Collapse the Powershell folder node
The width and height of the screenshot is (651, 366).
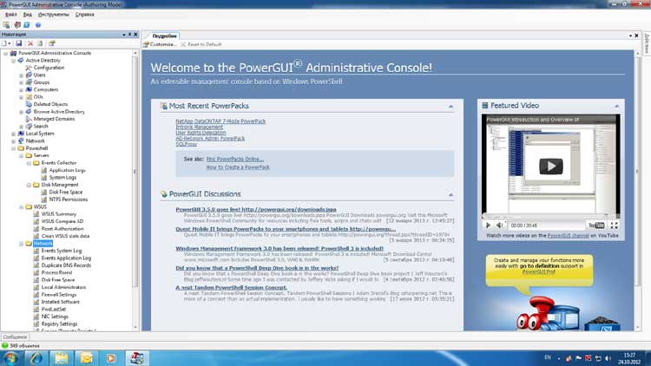(13, 148)
